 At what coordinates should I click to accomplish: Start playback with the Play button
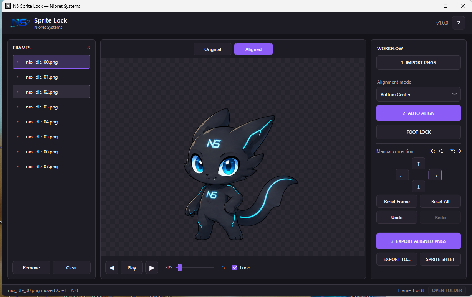132,267
